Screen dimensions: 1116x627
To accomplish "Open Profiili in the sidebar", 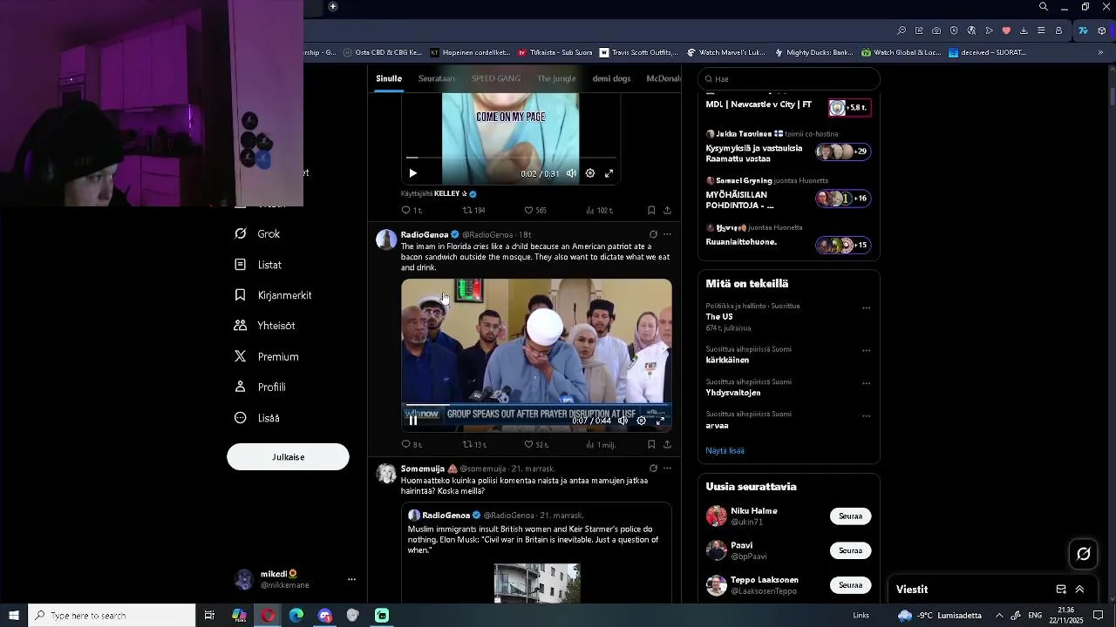I will 260,388.
